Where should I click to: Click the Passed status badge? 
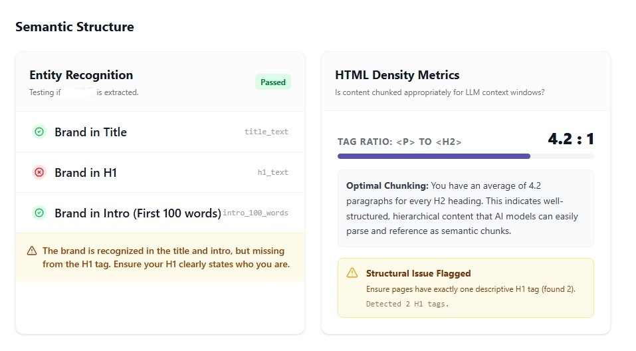[273, 82]
